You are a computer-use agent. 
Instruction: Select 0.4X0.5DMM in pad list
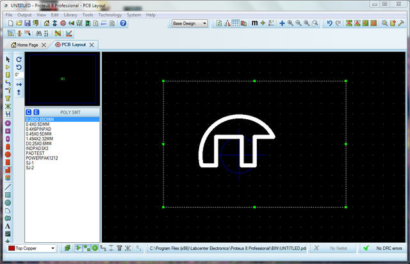coord(62,124)
